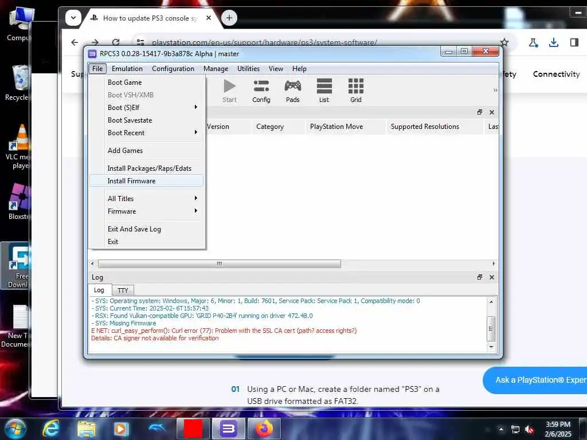Open a new browser tab
Image resolution: width=587 pixels, height=440 pixels.
(x=229, y=18)
